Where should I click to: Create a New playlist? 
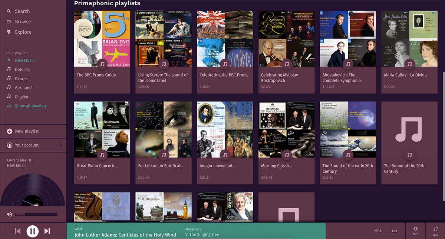tap(27, 131)
